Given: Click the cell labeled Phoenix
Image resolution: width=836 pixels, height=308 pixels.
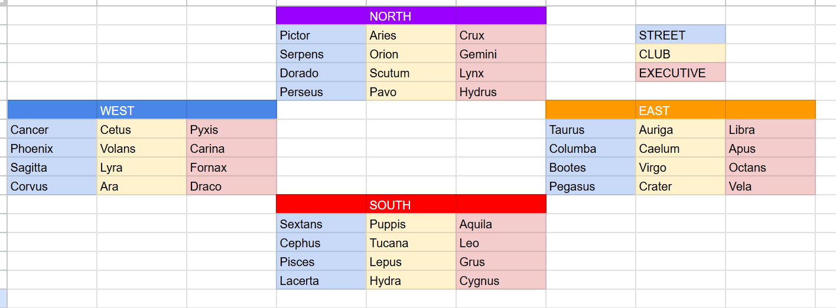Looking at the screenshot, I should [x=52, y=148].
